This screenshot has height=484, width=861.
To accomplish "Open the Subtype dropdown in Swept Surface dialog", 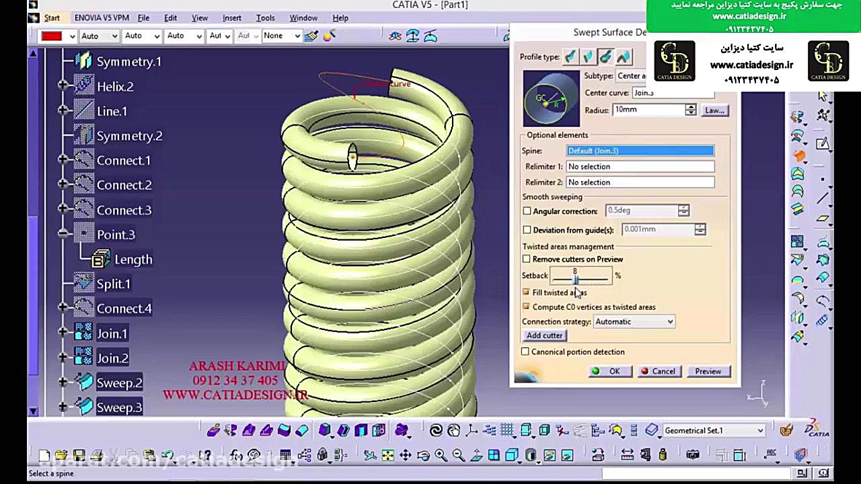I will 631,76.
